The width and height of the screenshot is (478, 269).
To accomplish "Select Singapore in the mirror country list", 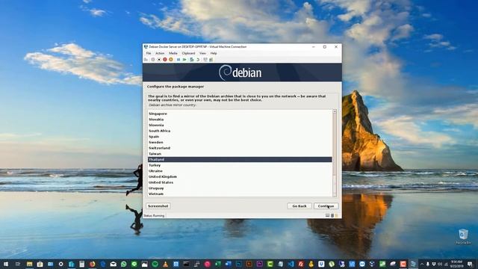I will (x=240, y=114).
